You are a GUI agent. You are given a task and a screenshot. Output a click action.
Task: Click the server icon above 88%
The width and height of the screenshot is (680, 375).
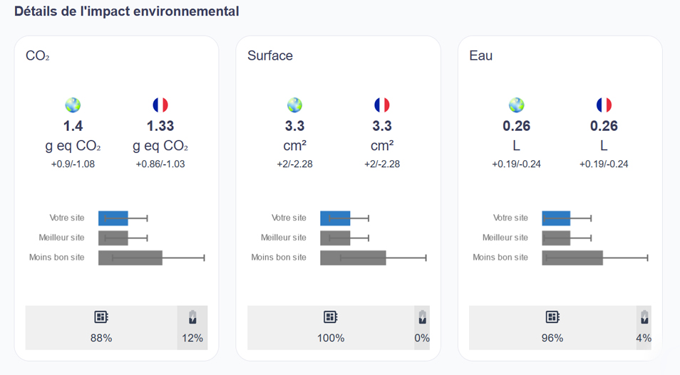pyautogui.click(x=101, y=317)
